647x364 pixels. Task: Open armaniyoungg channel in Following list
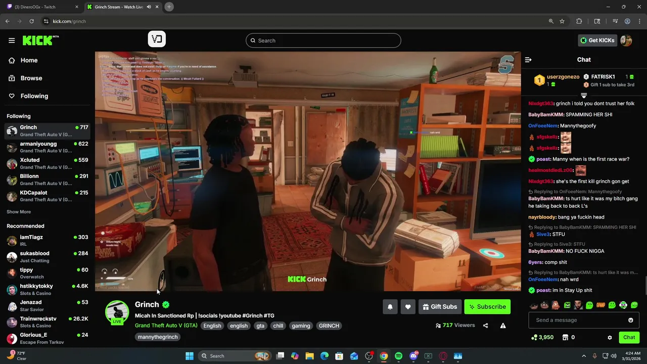click(x=47, y=147)
